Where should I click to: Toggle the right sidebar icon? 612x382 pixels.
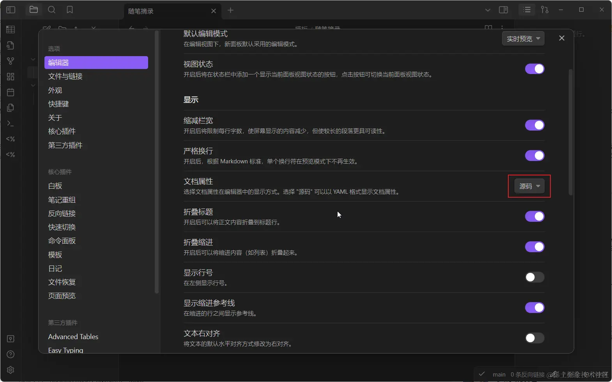(x=504, y=10)
